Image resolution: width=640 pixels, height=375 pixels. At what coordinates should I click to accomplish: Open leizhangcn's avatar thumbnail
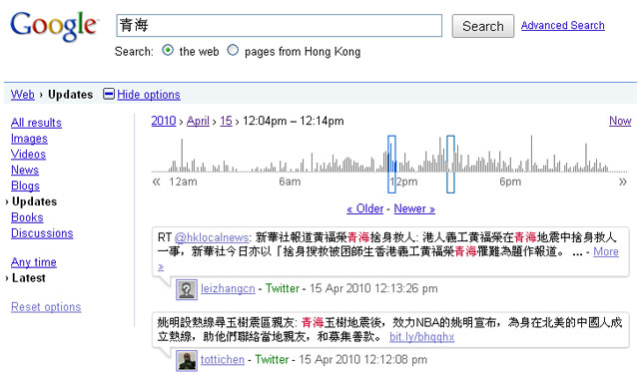pos(187,290)
